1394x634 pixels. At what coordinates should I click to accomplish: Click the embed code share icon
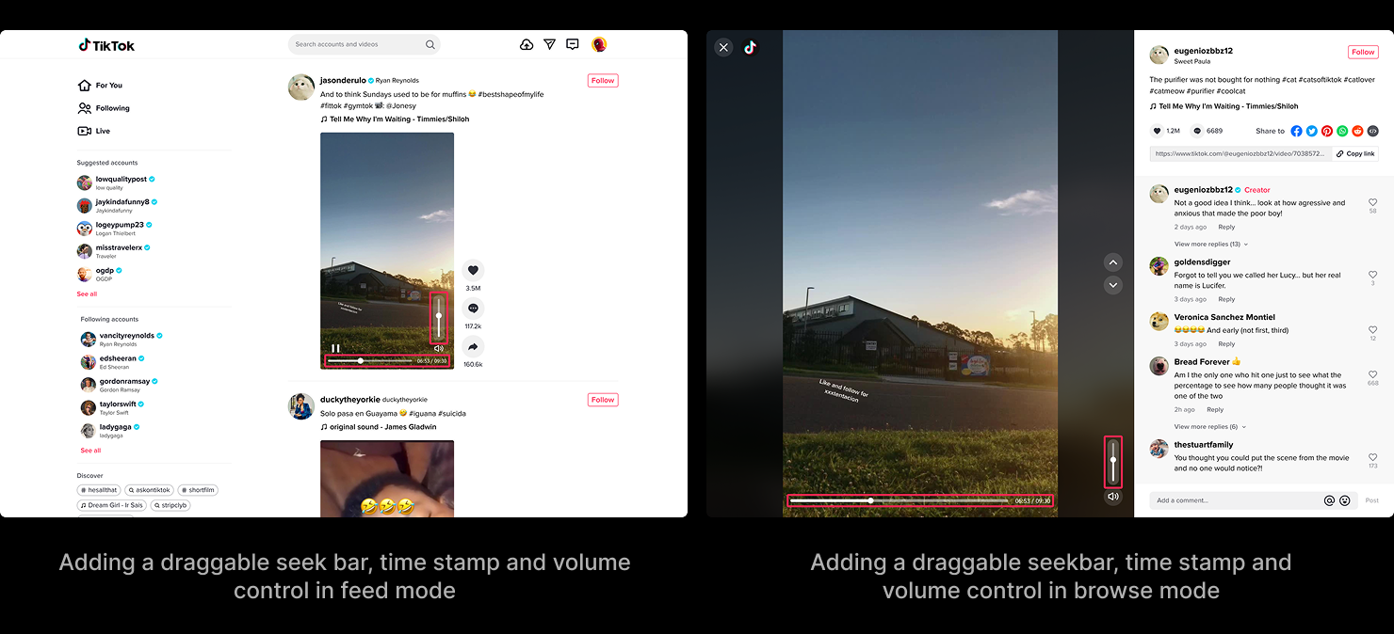1372,131
